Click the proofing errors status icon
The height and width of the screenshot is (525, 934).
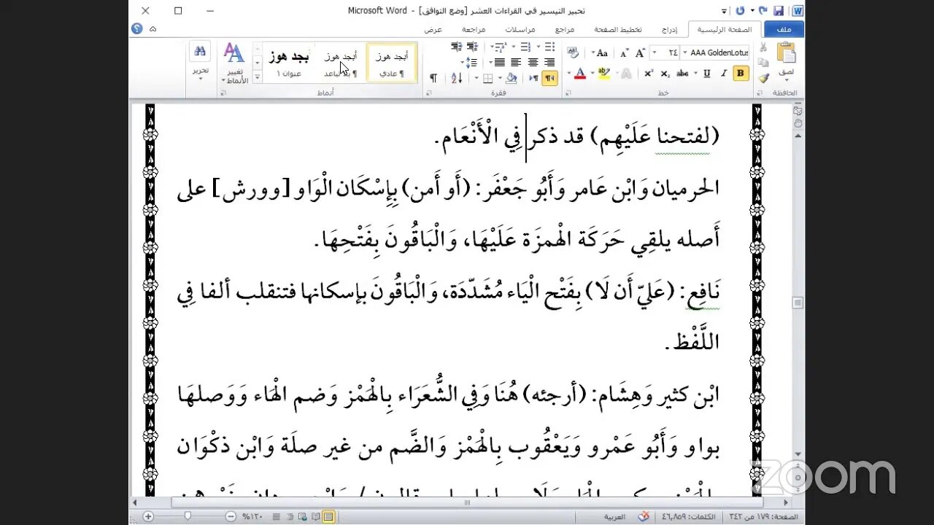(644, 516)
